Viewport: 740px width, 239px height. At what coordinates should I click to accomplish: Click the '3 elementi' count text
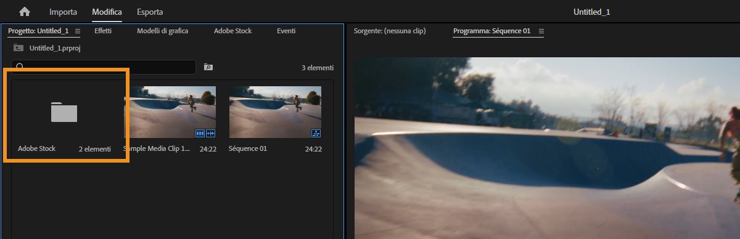pyautogui.click(x=318, y=68)
